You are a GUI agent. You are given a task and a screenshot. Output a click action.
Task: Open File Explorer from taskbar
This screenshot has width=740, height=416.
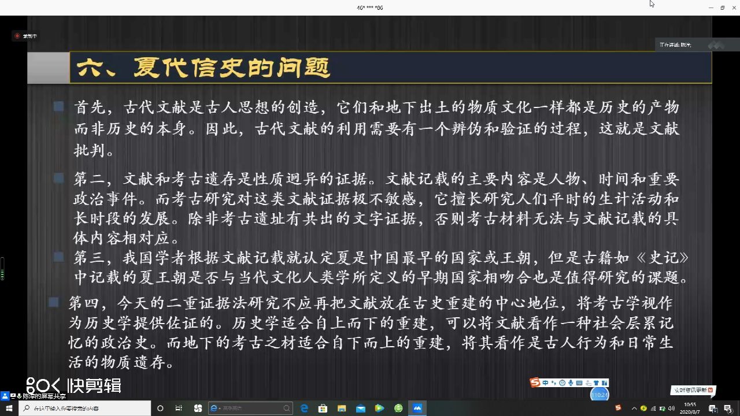click(342, 408)
